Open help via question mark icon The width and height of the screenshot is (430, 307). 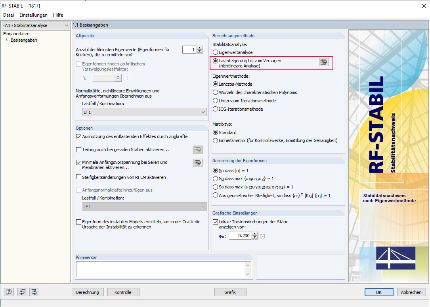click(x=9, y=292)
